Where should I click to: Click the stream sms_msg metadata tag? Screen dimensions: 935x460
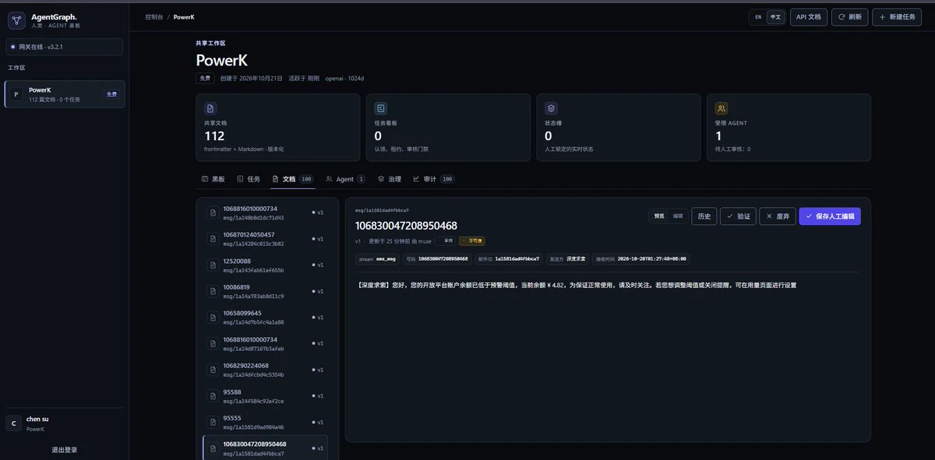coord(377,258)
